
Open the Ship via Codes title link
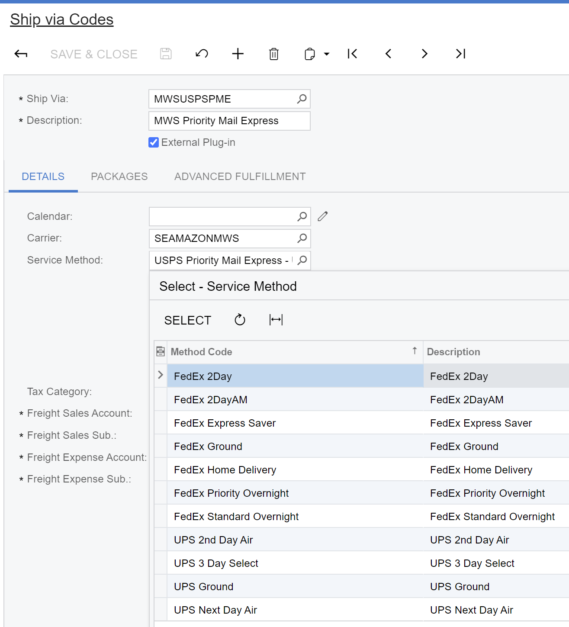[62, 19]
